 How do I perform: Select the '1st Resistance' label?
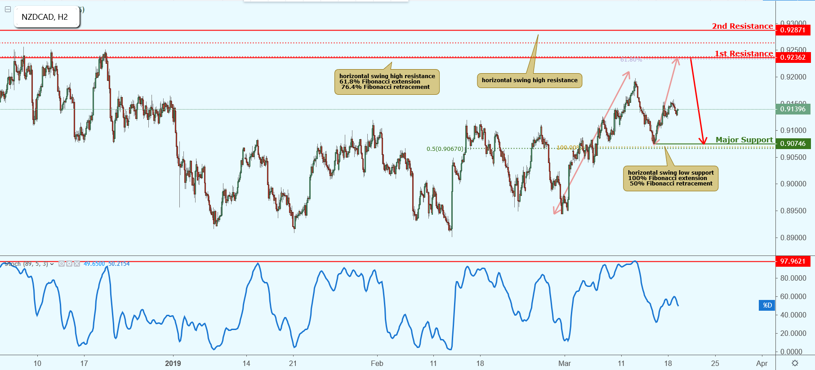tap(744, 54)
